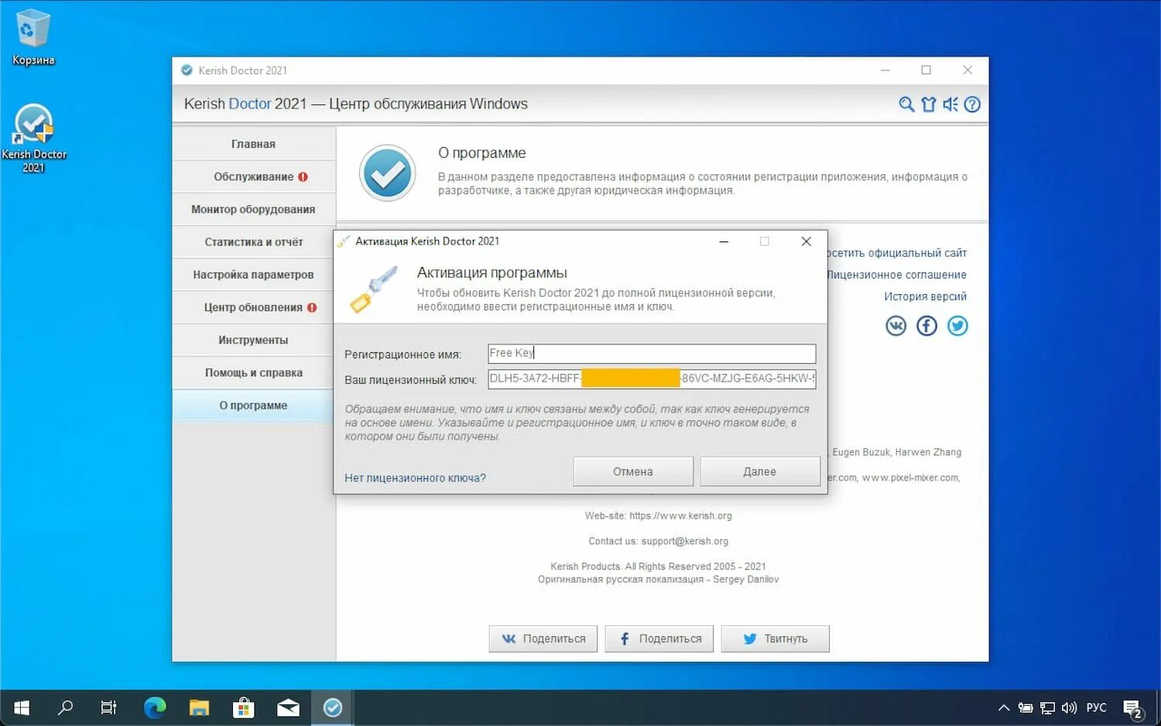Open Статистика и отчёт section
The height and width of the screenshot is (726, 1161).
tap(254, 242)
